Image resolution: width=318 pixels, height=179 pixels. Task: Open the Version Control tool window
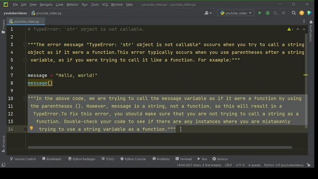tap(23, 159)
